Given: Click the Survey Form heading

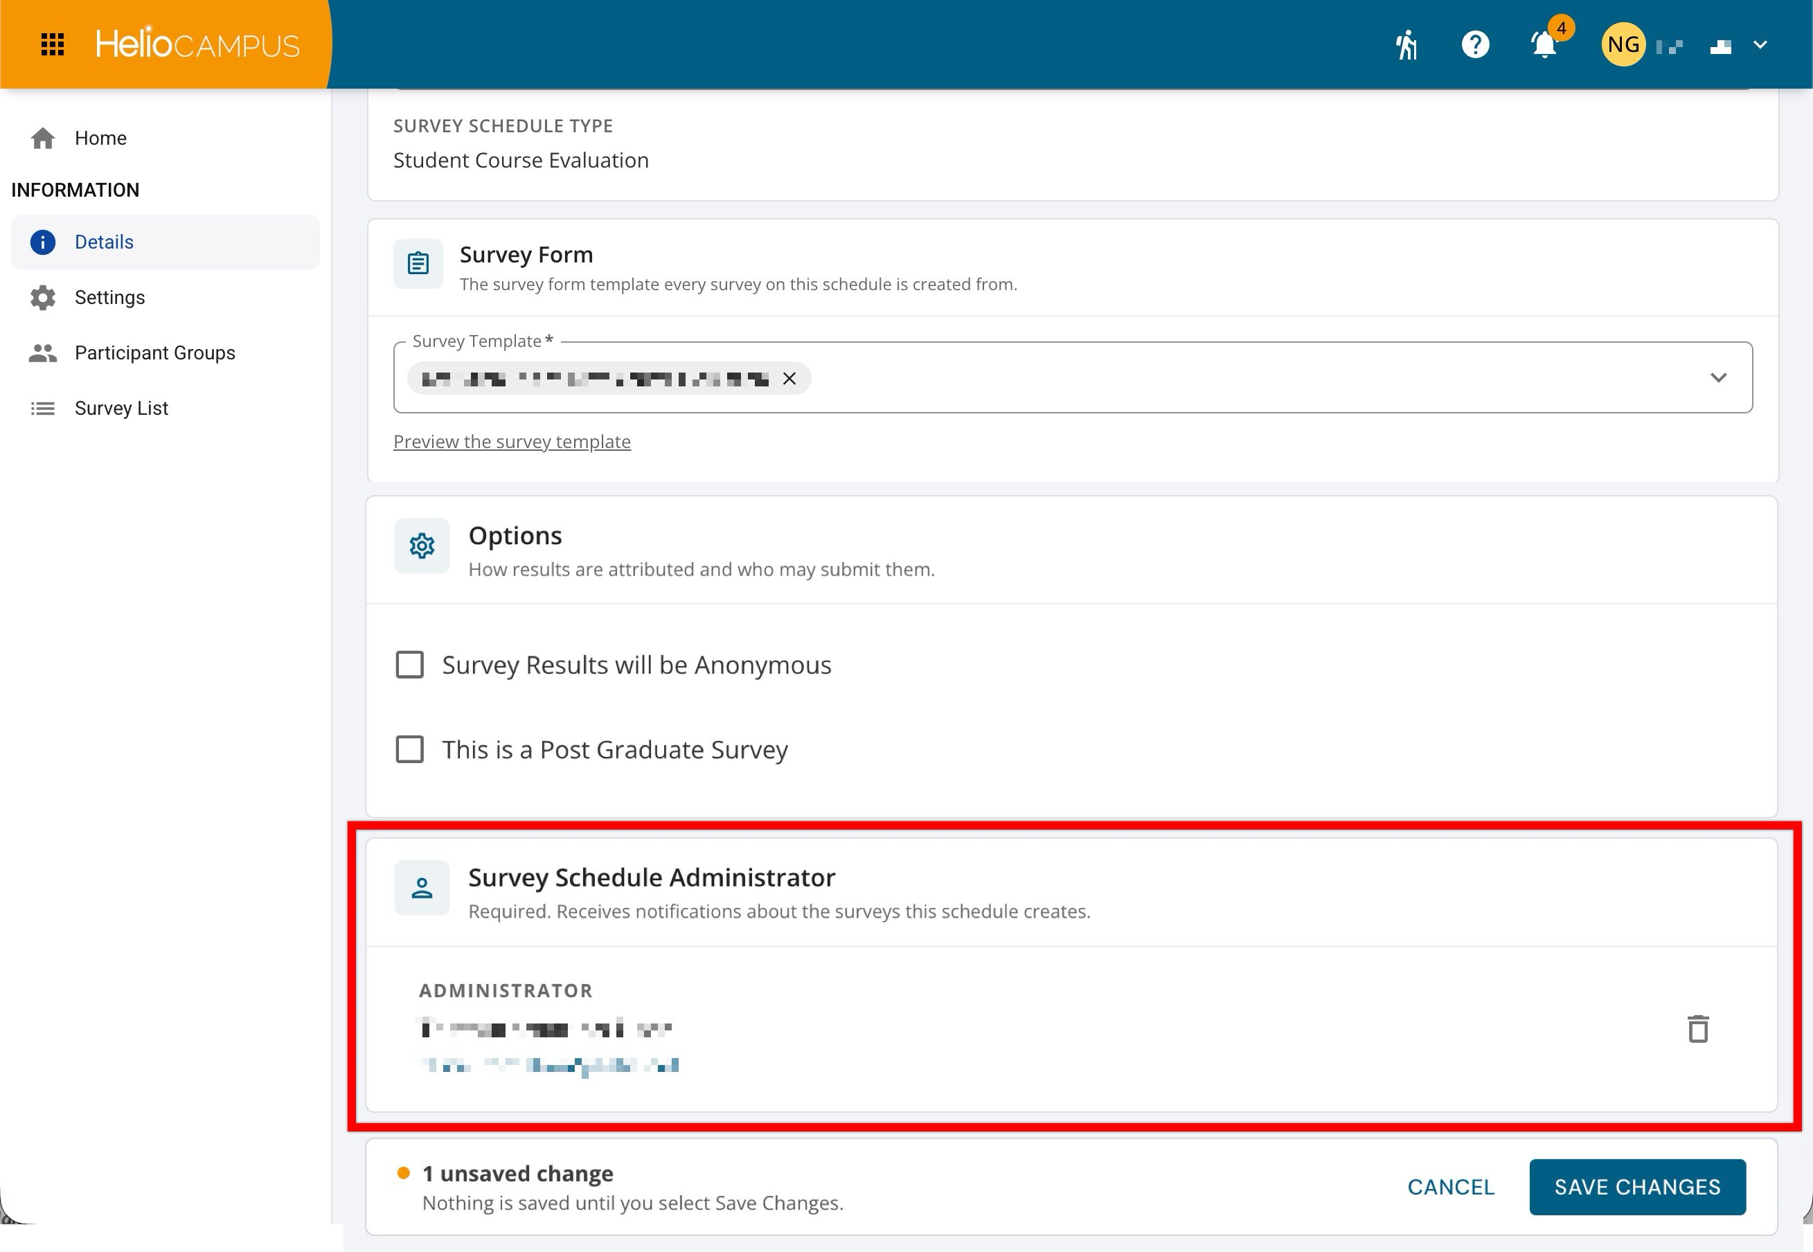Looking at the screenshot, I should (x=526, y=255).
